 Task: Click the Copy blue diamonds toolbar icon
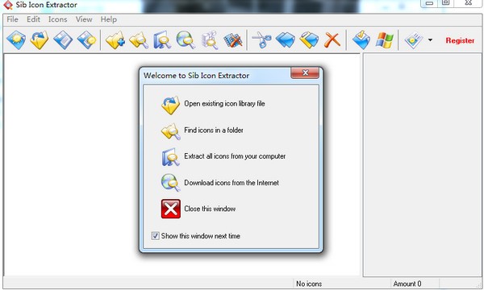286,40
